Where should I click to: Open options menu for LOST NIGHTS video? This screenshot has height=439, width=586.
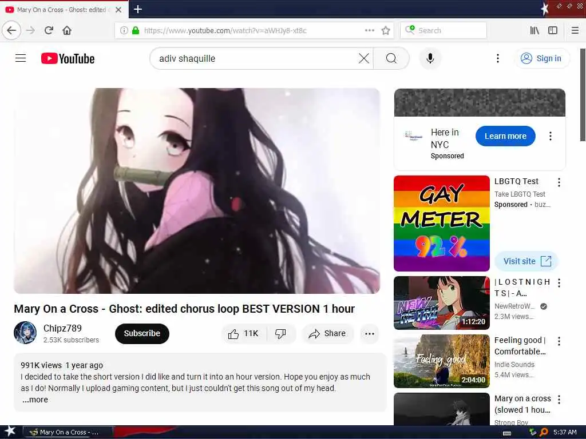[x=559, y=282]
